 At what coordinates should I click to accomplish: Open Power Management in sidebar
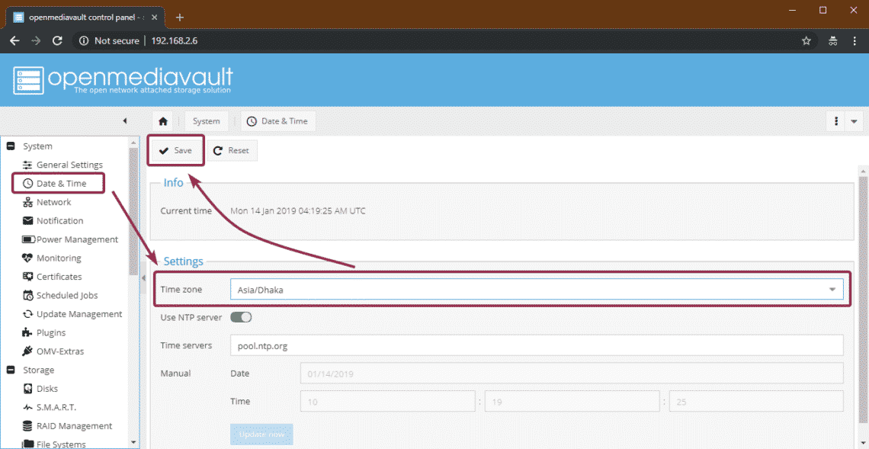tap(76, 239)
